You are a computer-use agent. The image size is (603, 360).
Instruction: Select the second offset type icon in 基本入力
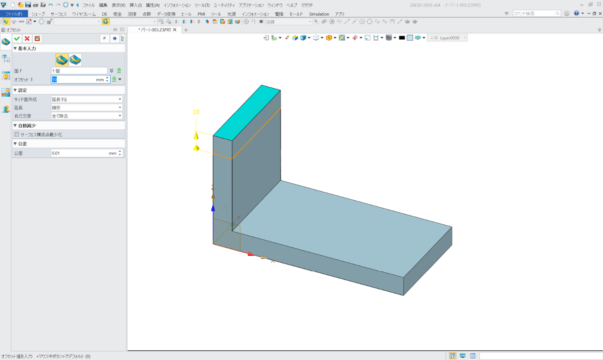pos(75,60)
